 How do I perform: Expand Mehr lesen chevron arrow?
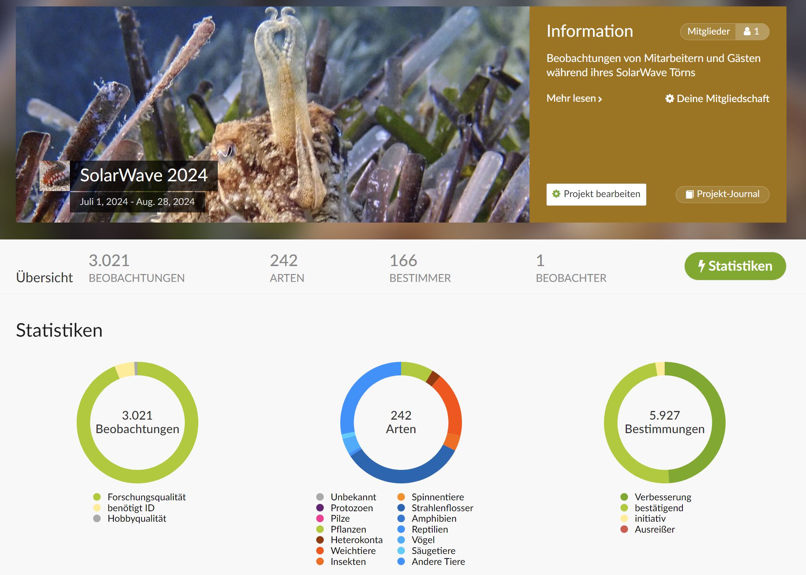[x=600, y=99]
